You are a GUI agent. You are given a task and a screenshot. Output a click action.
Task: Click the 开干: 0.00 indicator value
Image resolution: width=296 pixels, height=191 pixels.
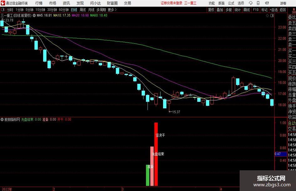point(64,119)
